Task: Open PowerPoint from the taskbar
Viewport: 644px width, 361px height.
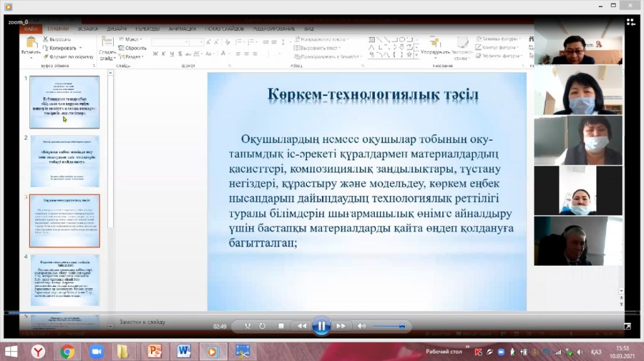Action: 154,352
